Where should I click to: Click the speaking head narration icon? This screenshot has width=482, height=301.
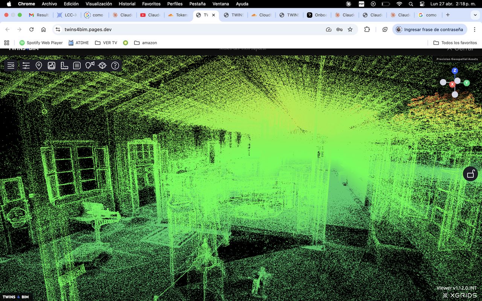(90, 65)
